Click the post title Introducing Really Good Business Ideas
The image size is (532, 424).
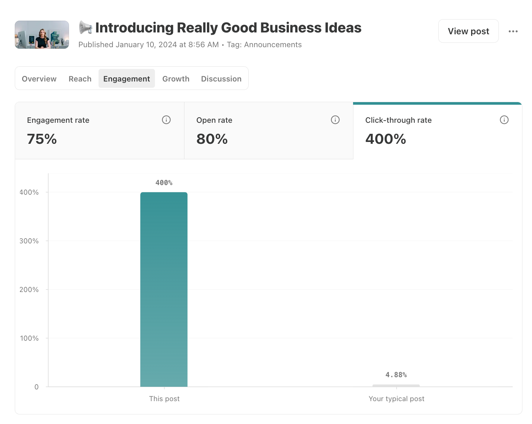click(x=228, y=28)
